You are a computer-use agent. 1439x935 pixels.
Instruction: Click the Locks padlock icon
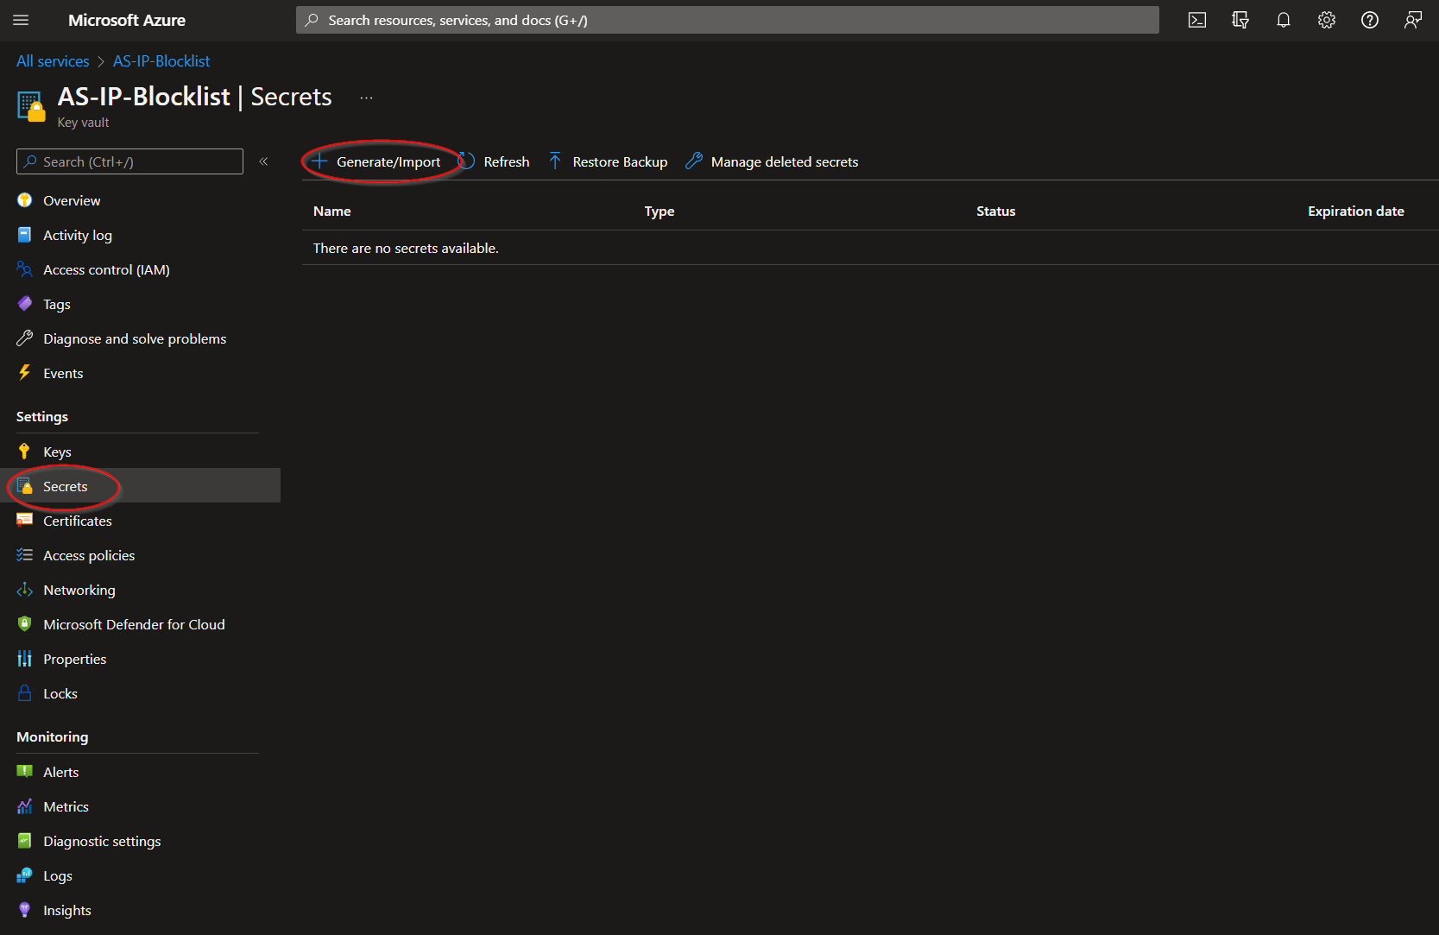point(25,693)
